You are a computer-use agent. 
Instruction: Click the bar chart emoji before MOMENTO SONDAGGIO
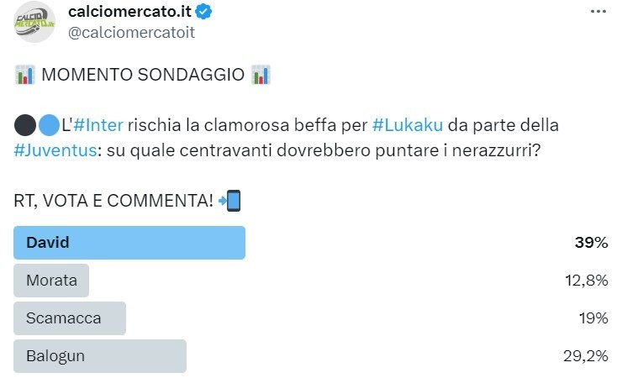[24, 75]
